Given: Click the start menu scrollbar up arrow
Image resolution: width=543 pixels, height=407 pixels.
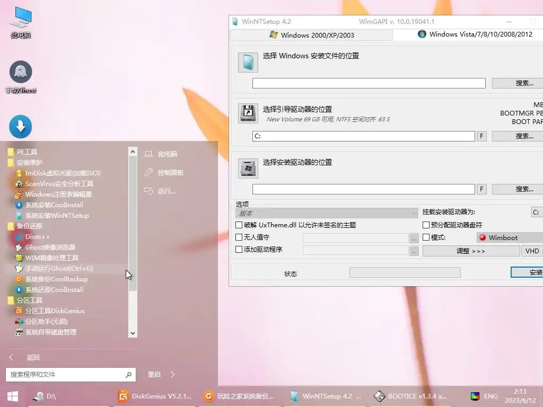Looking at the screenshot, I should tap(133, 152).
